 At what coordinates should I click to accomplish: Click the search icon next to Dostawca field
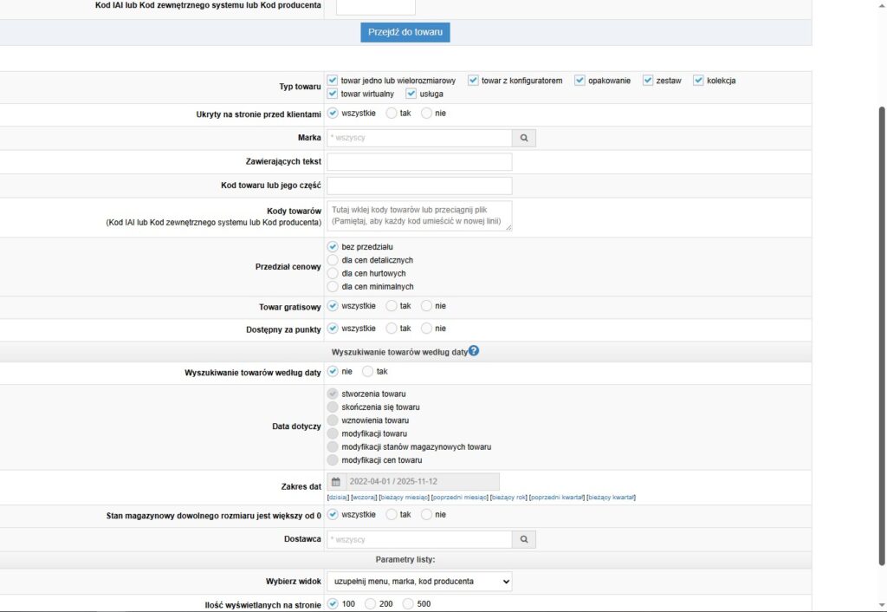[x=524, y=539]
